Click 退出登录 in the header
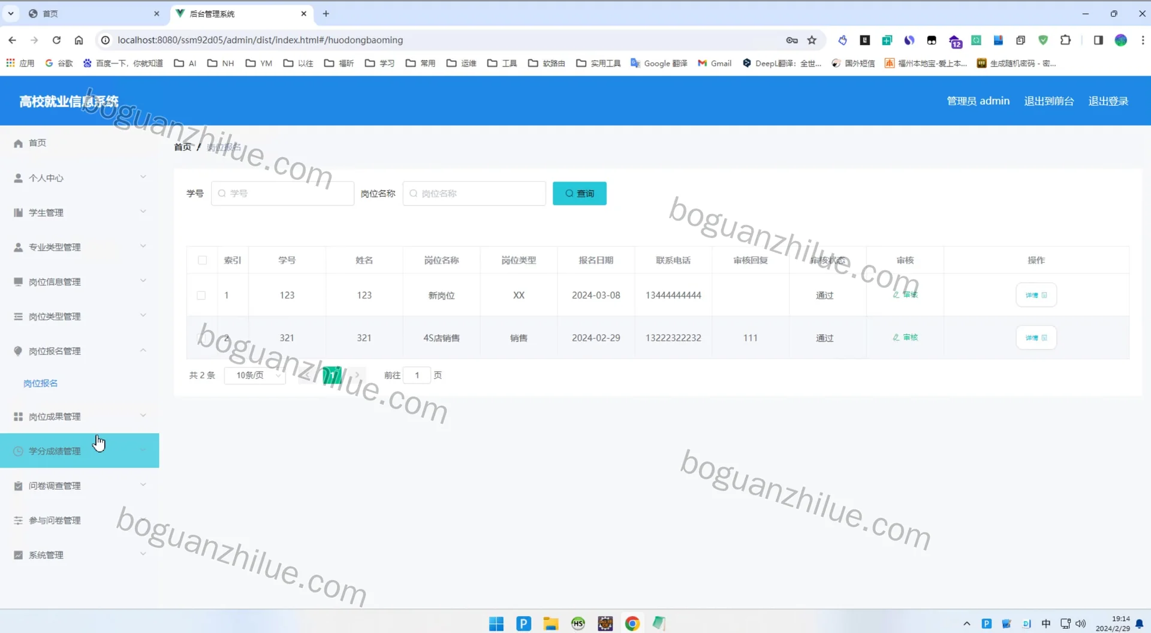The width and height of the screenshot is (1151, 633). (x=1108, y=101)
